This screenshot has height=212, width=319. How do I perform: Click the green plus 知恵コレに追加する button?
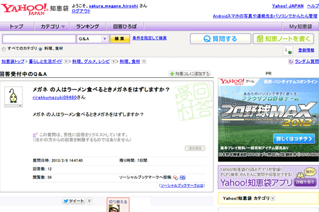click(190, 74)
